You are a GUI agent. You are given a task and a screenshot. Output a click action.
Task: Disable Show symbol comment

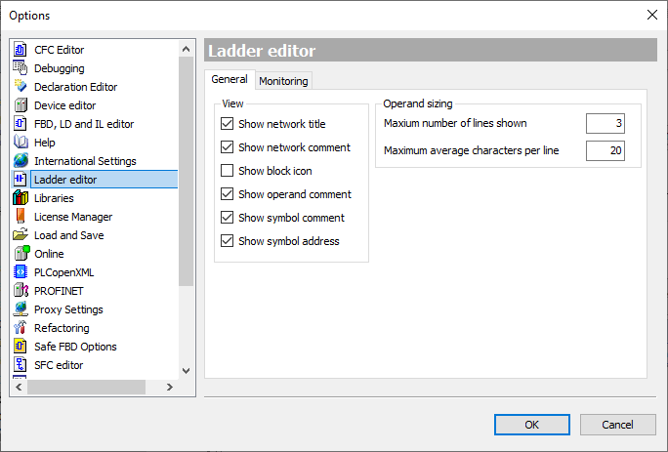click(228, 218)
